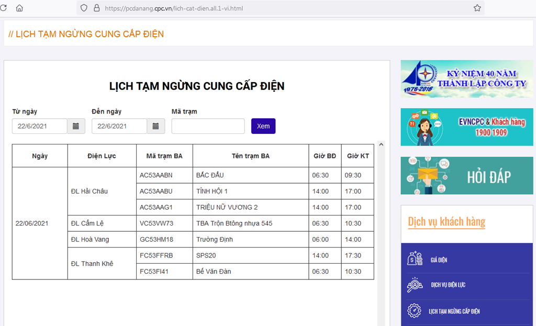Select station code AC53AABN
This screenshot has height=326, width=536.
tap(164, 175)
